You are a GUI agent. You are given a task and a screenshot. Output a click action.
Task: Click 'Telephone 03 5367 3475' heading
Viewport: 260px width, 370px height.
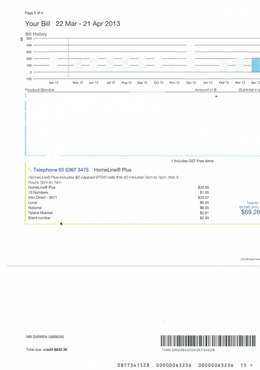coord(61,169)
